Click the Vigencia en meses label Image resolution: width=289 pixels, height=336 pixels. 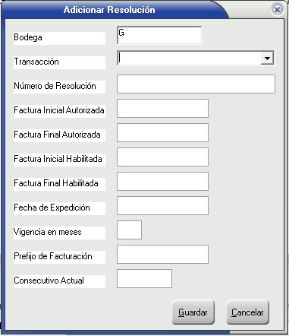[x=48, y=232]
